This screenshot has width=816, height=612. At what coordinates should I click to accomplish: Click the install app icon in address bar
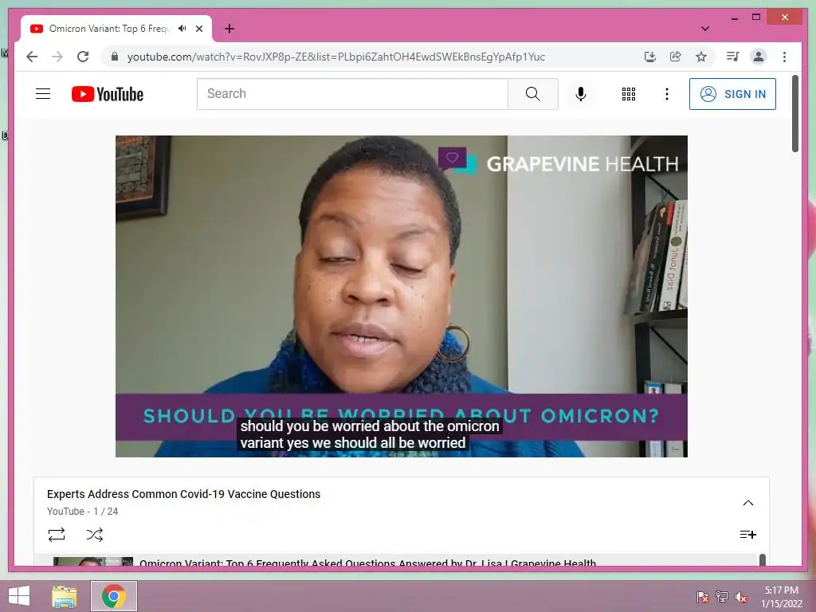pos(650,57)
